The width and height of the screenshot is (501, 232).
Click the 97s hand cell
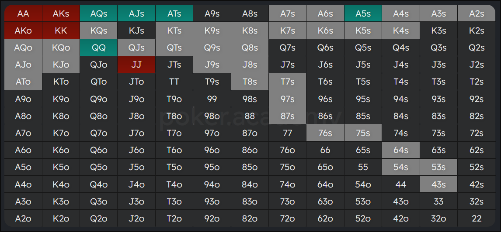point(288,99)
